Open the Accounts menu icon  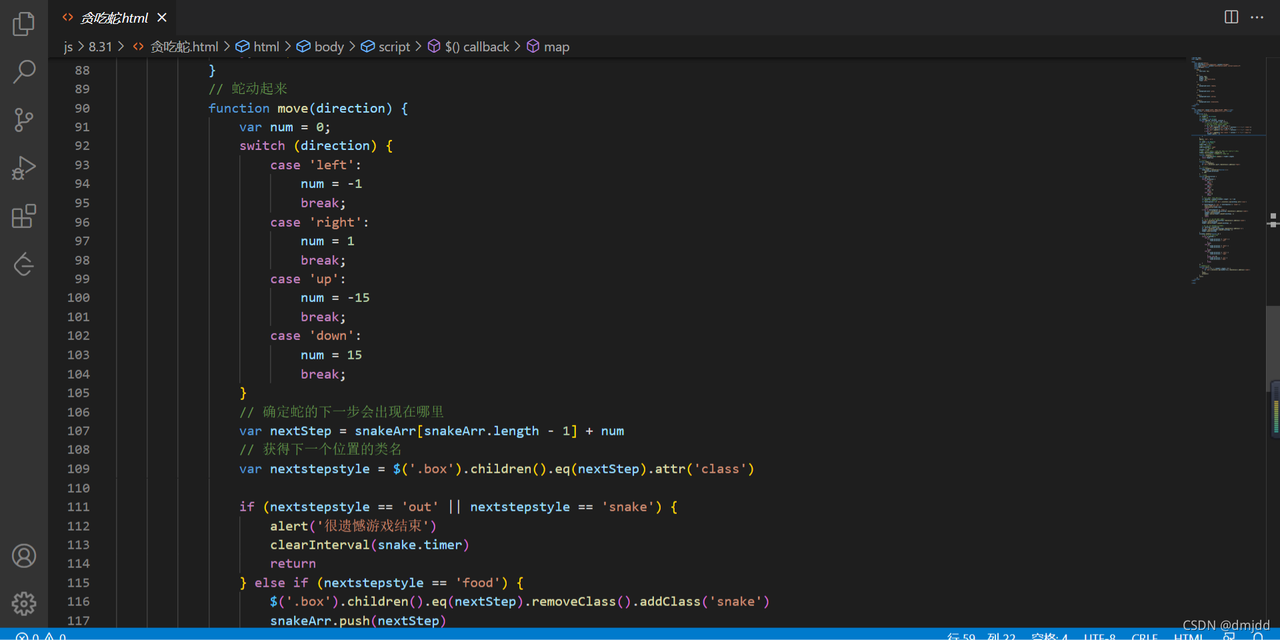tap(24, 555)
